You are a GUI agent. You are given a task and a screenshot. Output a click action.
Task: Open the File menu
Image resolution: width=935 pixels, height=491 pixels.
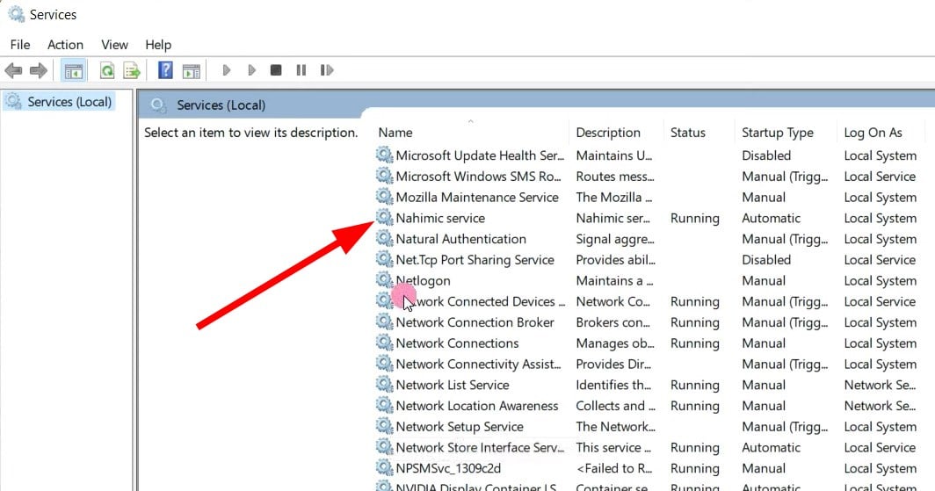20,45
